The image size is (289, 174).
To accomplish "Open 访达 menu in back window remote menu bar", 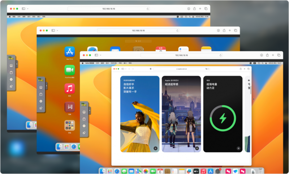I will 14,17.
